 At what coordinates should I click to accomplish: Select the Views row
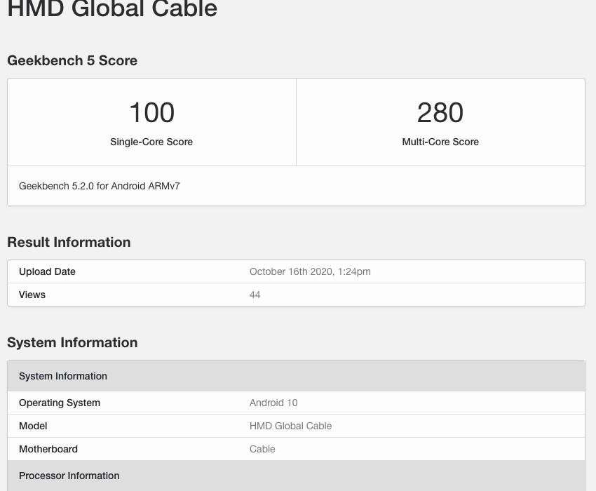32,295
